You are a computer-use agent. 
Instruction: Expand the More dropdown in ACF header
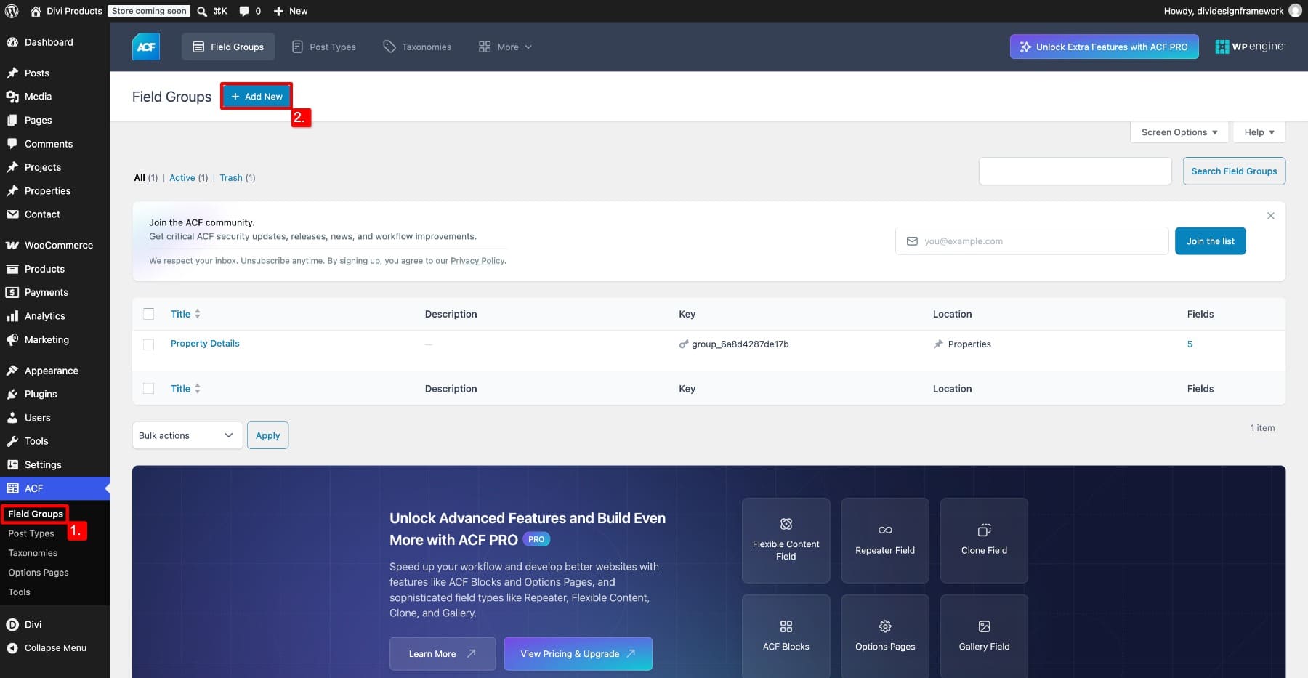click(506, 47)
